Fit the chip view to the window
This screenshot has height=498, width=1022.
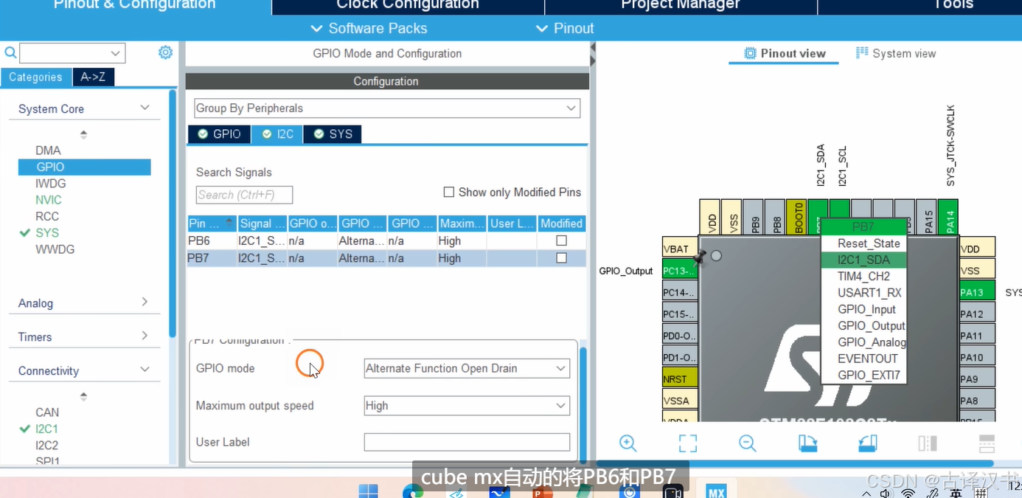[x=687, y=443]
